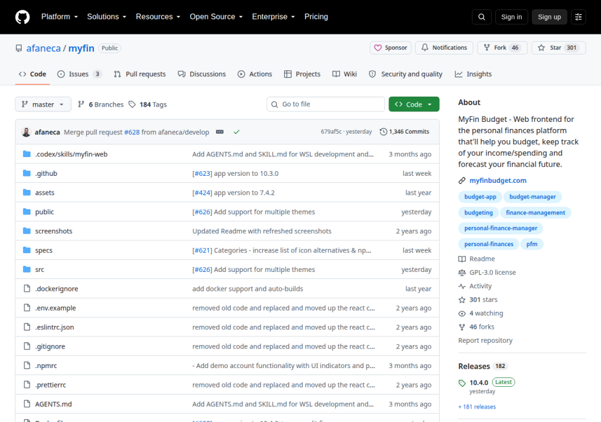Click the scale icon beside GPL-3.0 license

pos(462,273)
